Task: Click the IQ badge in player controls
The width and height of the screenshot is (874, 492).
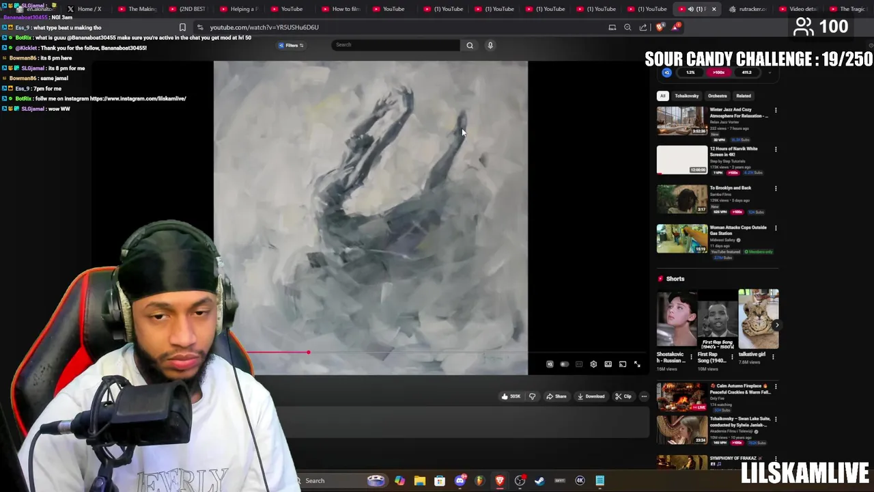Action: [x=550, y=364]
